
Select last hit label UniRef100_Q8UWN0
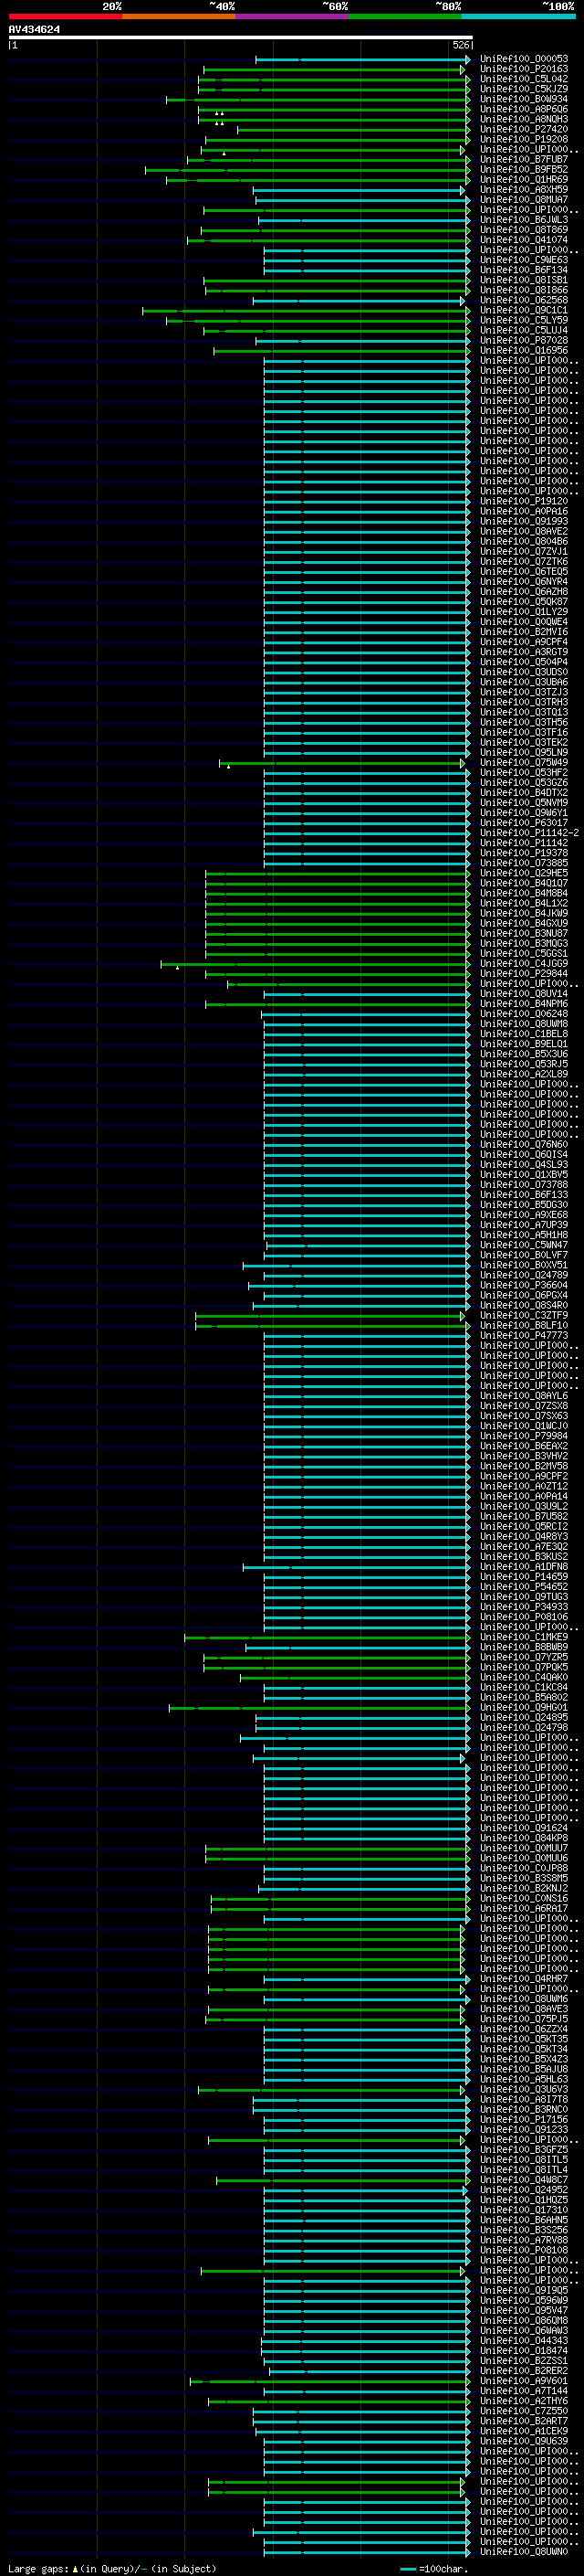(524, 2552)
